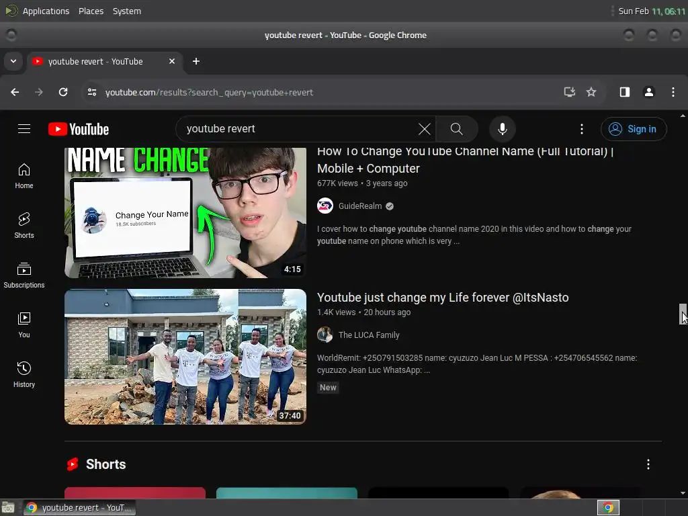Click the magnifier search button
Screen dimensions: 688x516
457,129
